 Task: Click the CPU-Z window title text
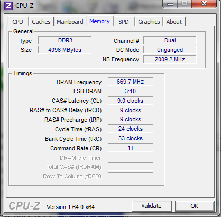(x=24, y=6)
